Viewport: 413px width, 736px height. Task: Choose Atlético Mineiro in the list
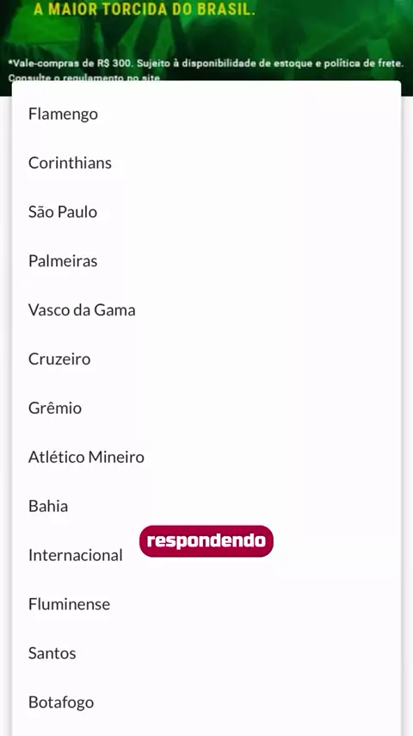point(206,457)
